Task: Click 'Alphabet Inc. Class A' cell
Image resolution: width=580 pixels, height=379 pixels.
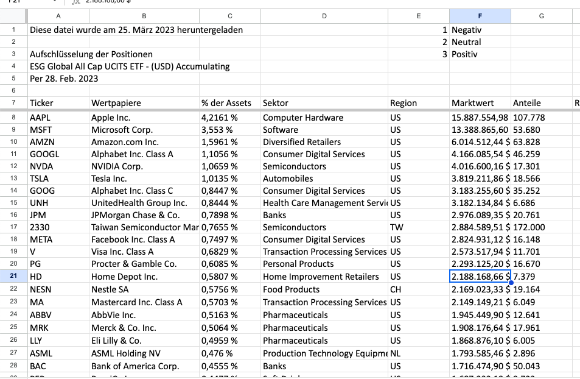Action: (x=144, y=154)
